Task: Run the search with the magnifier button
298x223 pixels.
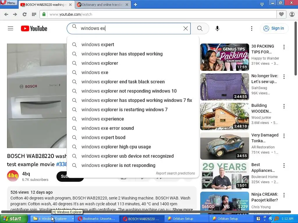Action: pos(200,28)
